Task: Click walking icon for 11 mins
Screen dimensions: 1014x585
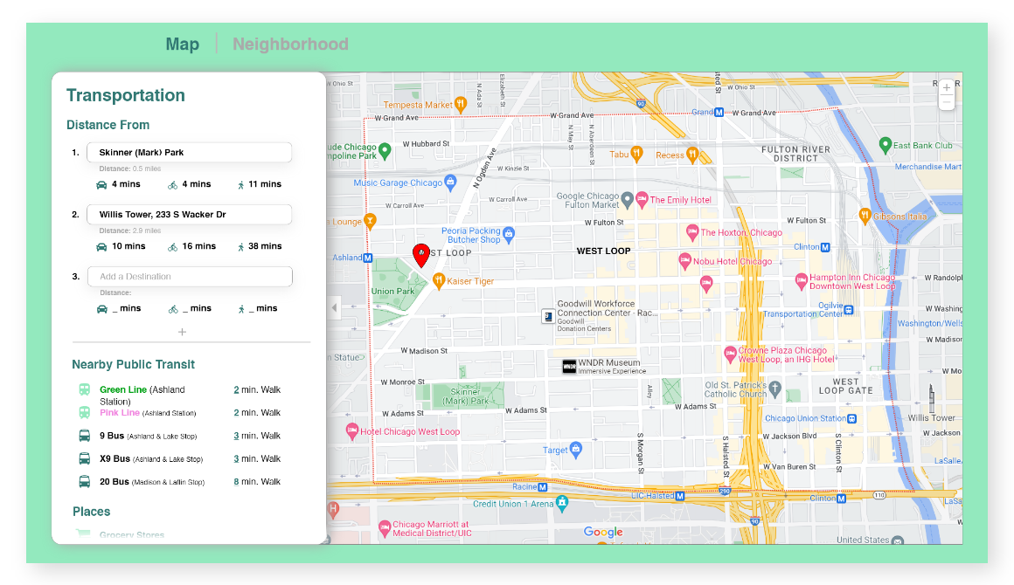Action: 240,185
